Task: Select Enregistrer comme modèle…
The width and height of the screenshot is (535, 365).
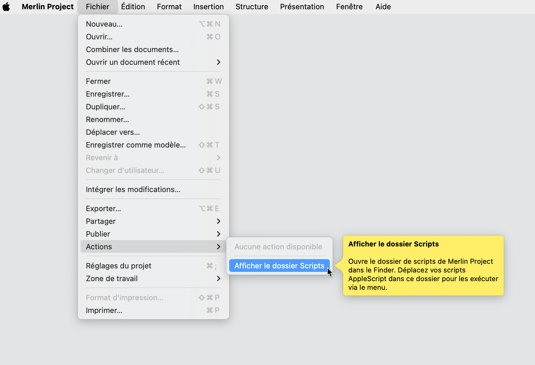Action: pos(153,145)
